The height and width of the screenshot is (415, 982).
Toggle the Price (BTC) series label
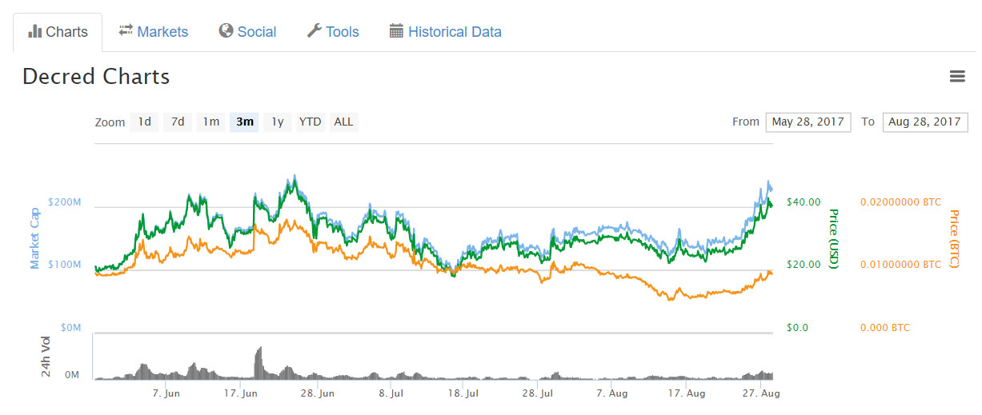(954, 238)
